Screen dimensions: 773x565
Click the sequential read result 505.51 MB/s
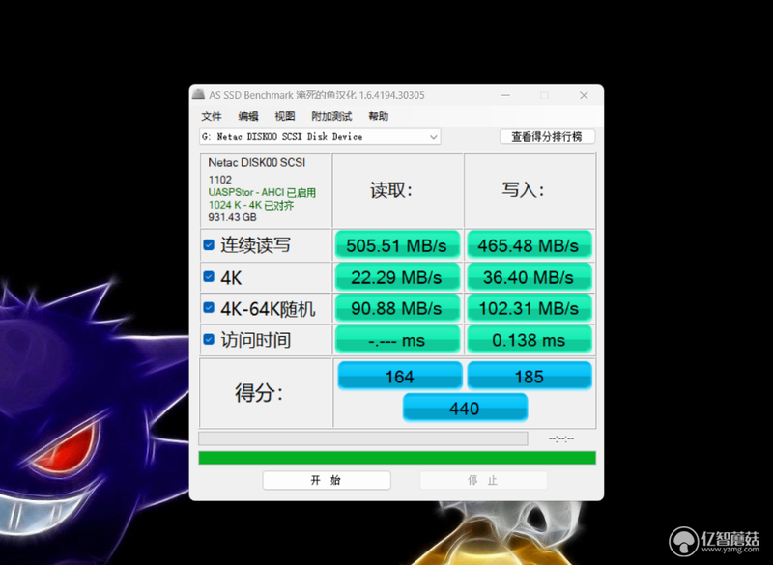397,244
